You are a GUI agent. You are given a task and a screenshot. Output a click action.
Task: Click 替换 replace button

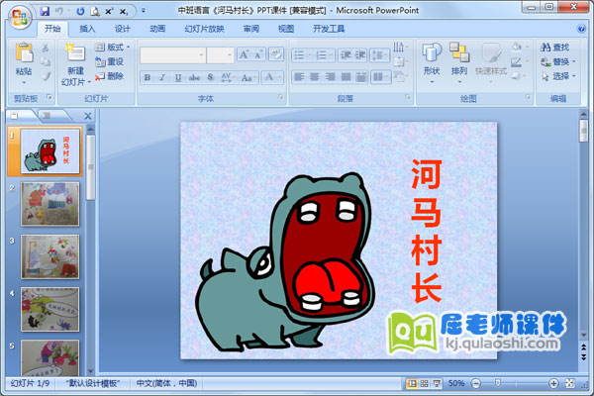[558, 61]
